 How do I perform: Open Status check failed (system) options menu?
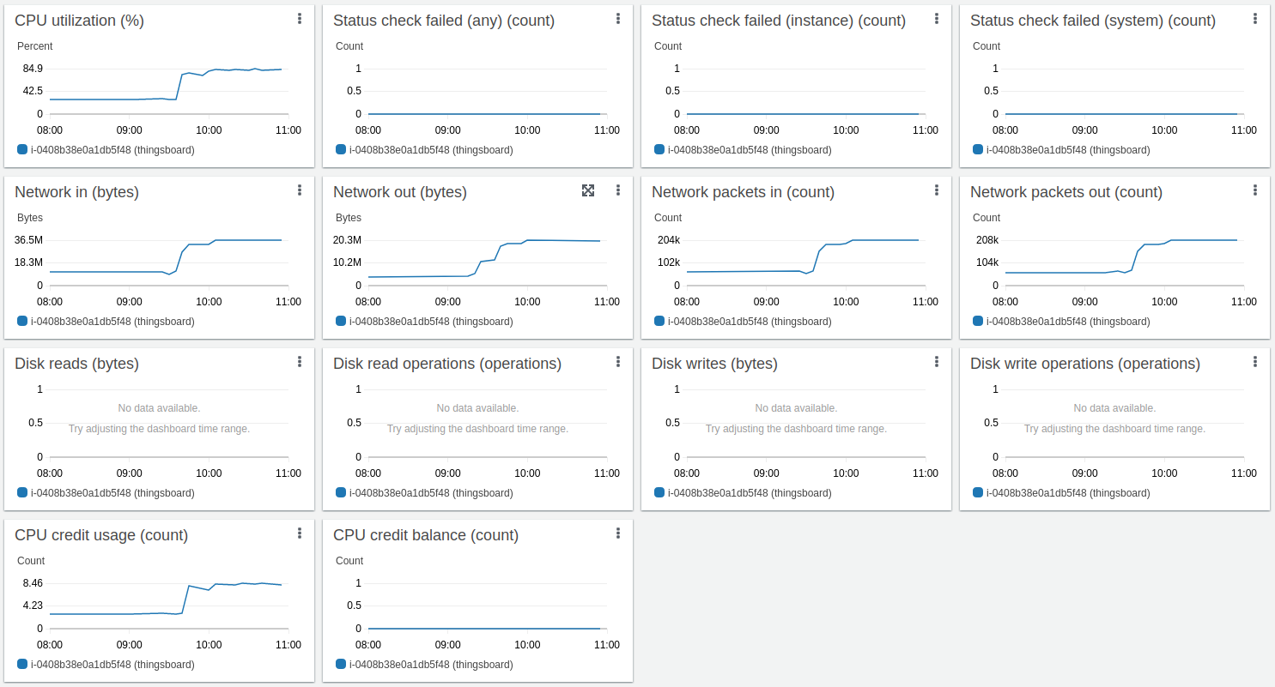(1255, 19)
